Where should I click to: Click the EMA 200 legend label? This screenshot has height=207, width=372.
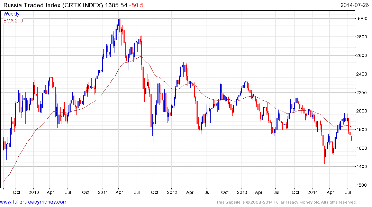13,21
